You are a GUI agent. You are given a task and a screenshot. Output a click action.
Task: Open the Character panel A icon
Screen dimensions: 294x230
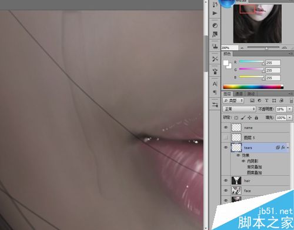coord(215,84)
